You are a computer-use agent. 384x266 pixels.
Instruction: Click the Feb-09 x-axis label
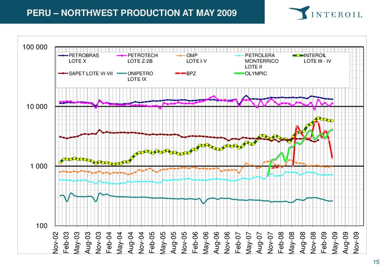click(324, 243)
